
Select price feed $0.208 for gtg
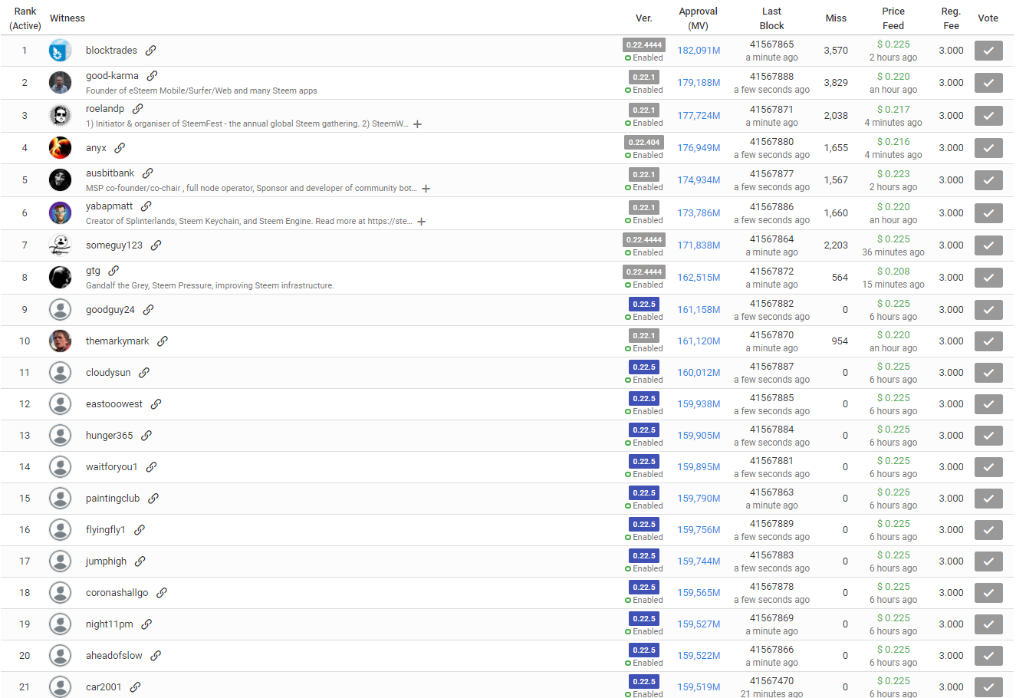click(x=893, y=272)
